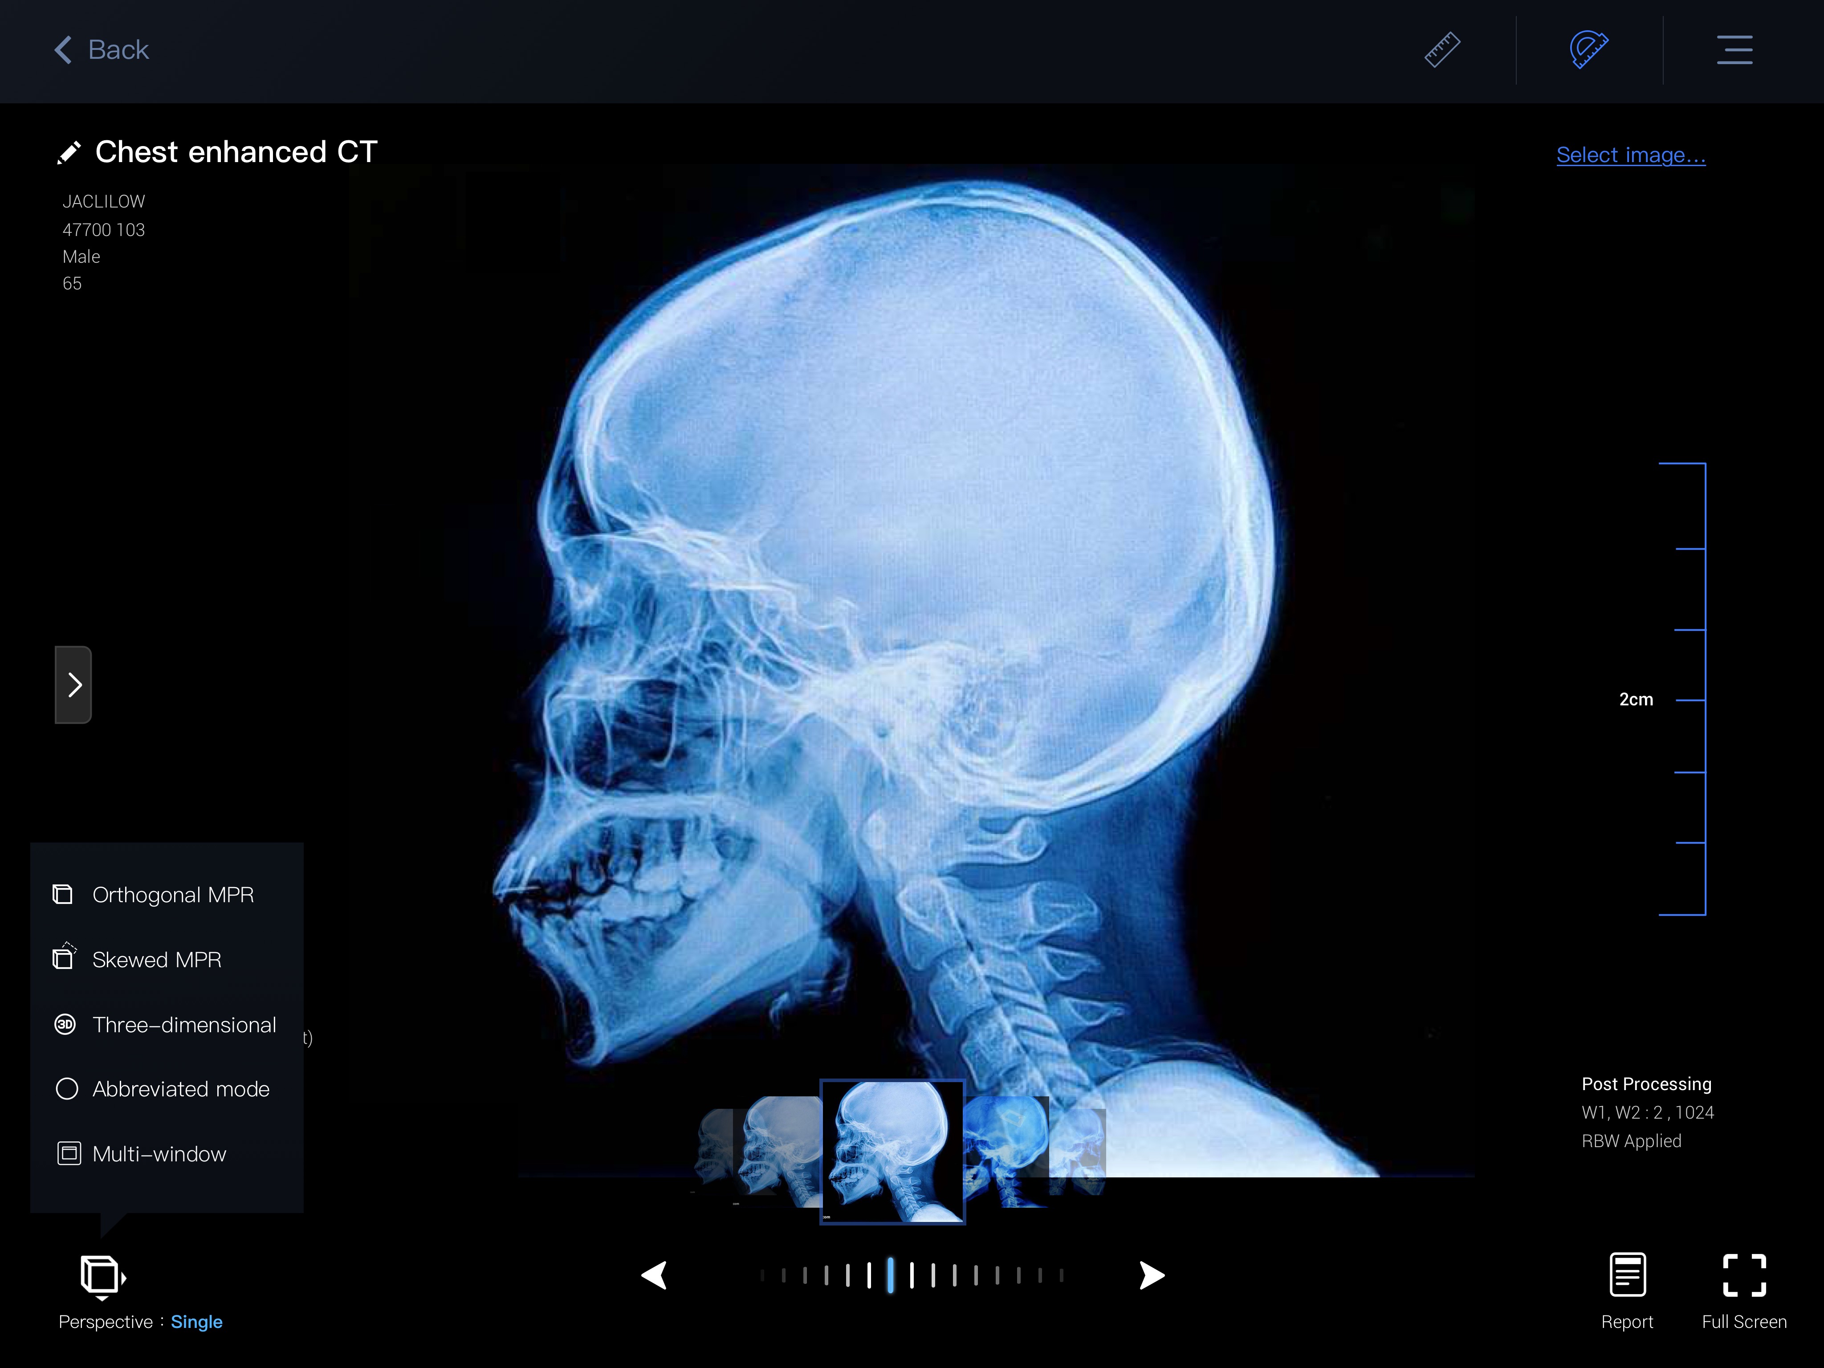This screenshot has height=1368, width=1824.
Task: Expand the left side panel arrow
Action: tap(73, 684)
